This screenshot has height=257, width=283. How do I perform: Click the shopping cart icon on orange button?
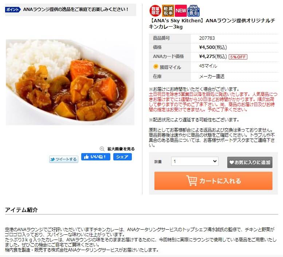(192, 180)
